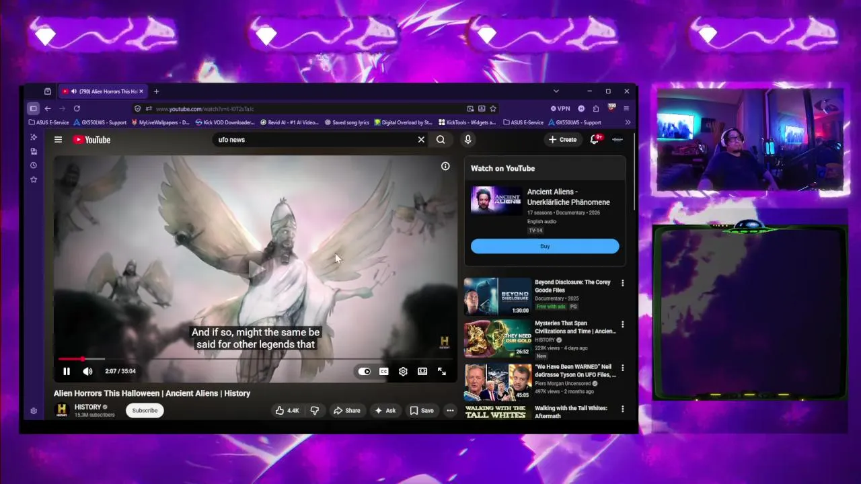This screenshot has width=861, height=484.
Task: Go back in the browser
Action: click(48, 108)
